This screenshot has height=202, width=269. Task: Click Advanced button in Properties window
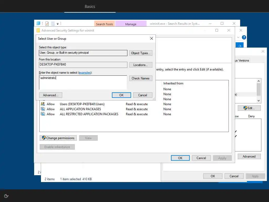point(249,156)
